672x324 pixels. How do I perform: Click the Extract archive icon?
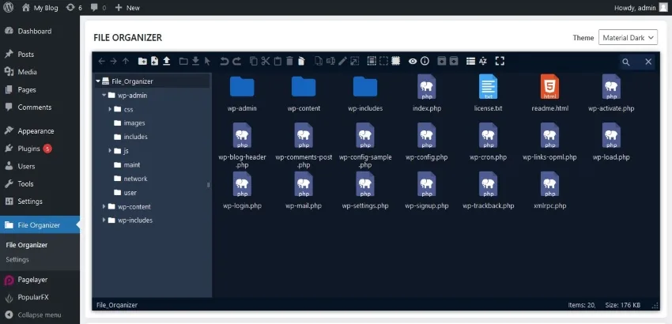tap(441, 62)
